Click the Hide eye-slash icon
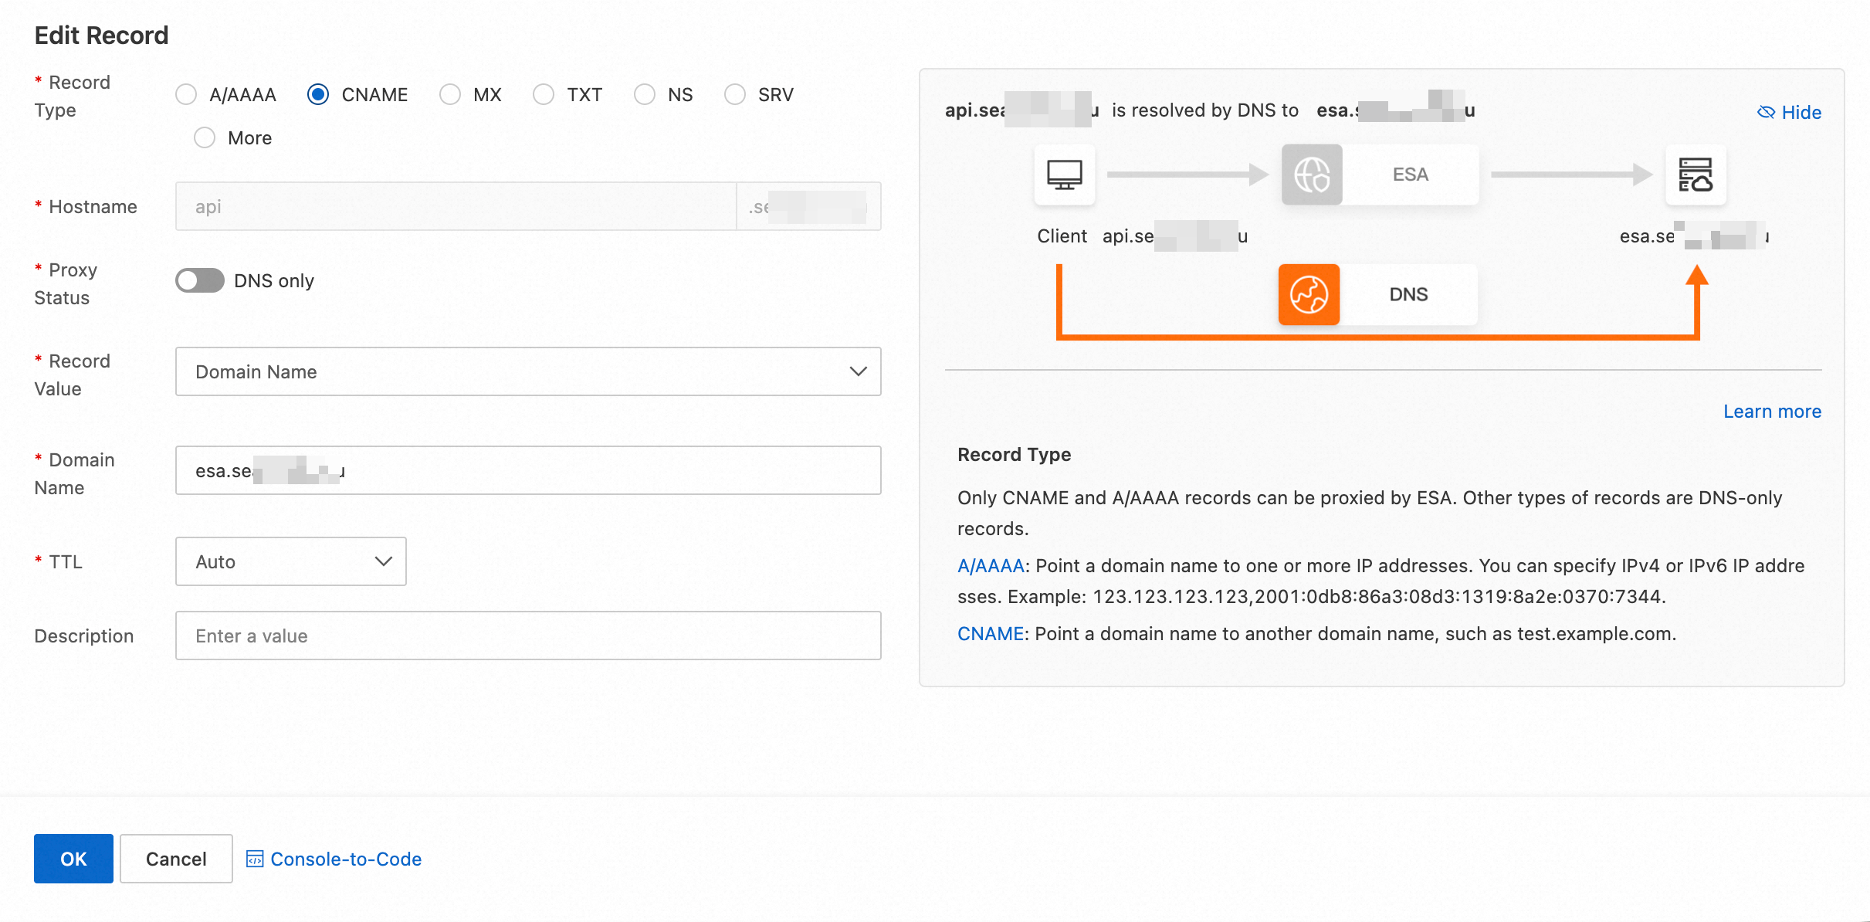This screenshot has height=922, width=1870. coord(1766,113)
